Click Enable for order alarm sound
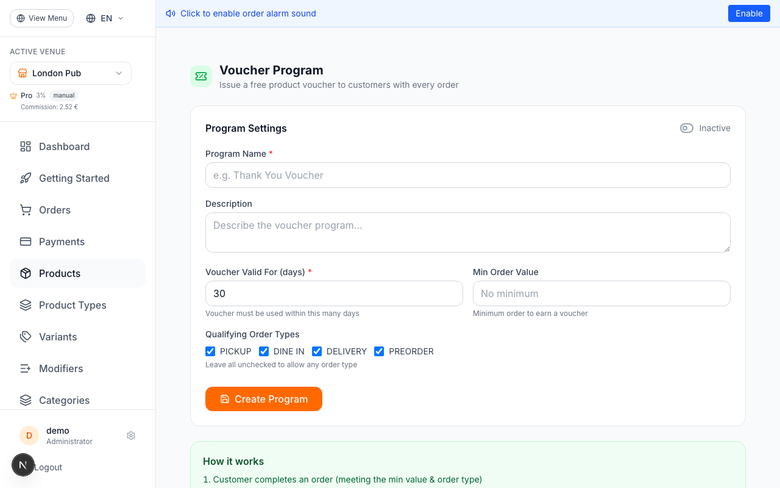780x488 pixels. pyautogui.click(x=749, y=13)
